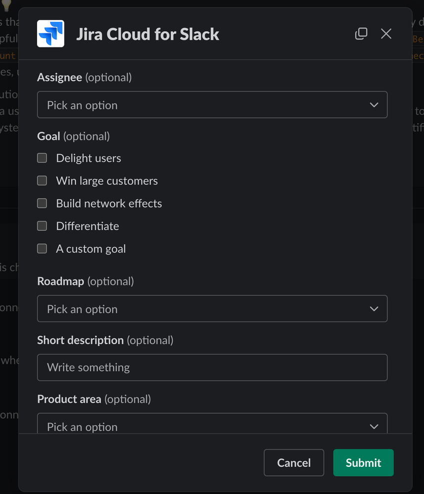Click the X icon to dismiss dialog

coord(386,34)
